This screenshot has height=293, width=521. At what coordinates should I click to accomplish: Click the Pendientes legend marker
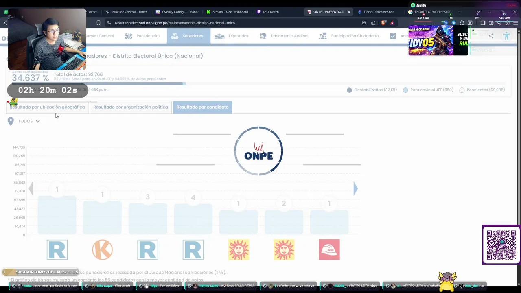click(462, 90)
